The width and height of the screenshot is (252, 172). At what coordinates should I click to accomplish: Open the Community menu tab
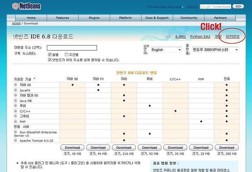pos(189,18)
